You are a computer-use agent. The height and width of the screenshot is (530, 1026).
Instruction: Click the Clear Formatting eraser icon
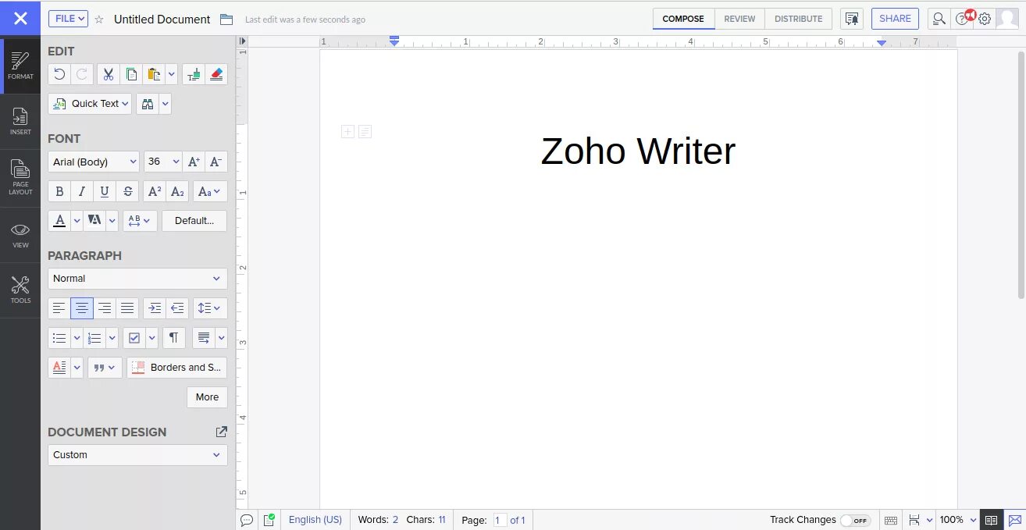[216, 74]
